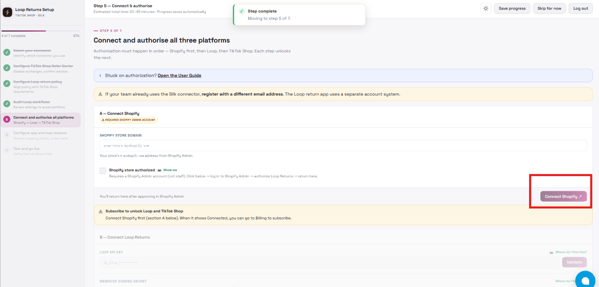This screenshot has width=599, height=287.
Task: Focus the Loop API key input field
Action: (329, 262)
